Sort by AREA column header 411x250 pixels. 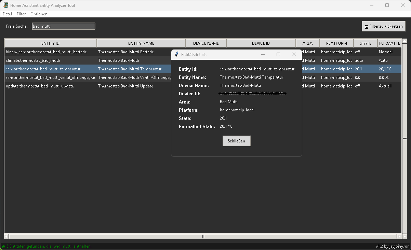point(307,43)
